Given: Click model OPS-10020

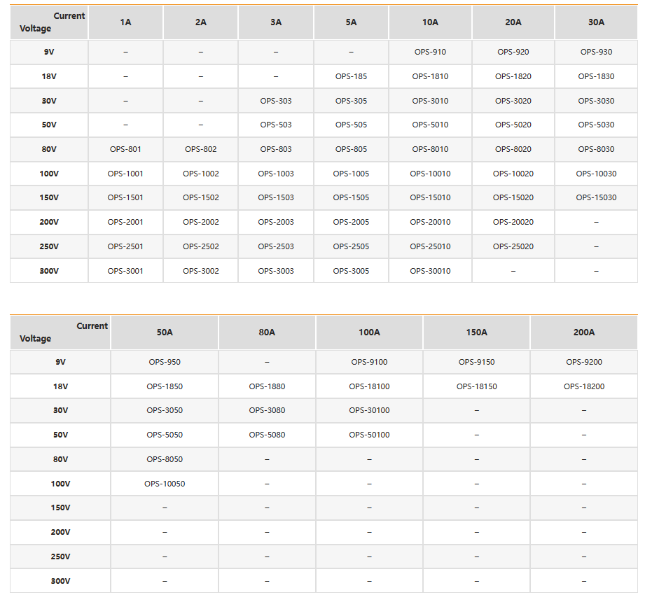Looking at the screenshot, I should coord(513,174).
